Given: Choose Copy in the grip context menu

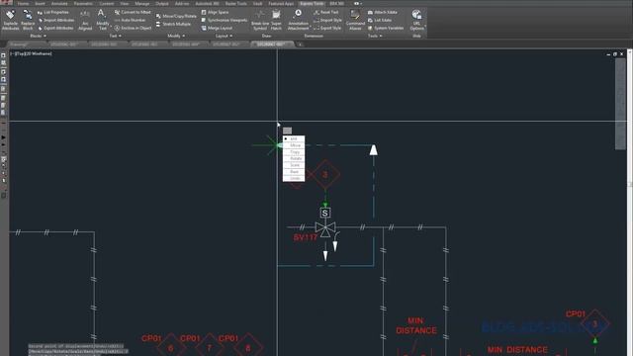Looking at the screenshot, I should coord(295,152).
